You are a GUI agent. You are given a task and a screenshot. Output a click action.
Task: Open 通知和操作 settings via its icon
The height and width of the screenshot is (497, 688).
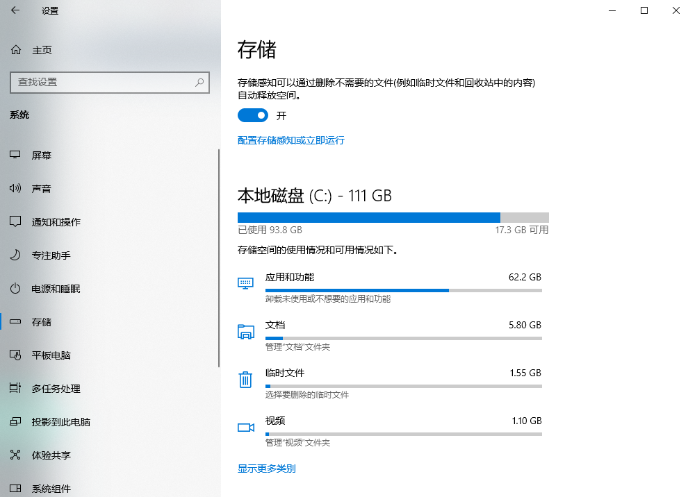pos(15,221)
